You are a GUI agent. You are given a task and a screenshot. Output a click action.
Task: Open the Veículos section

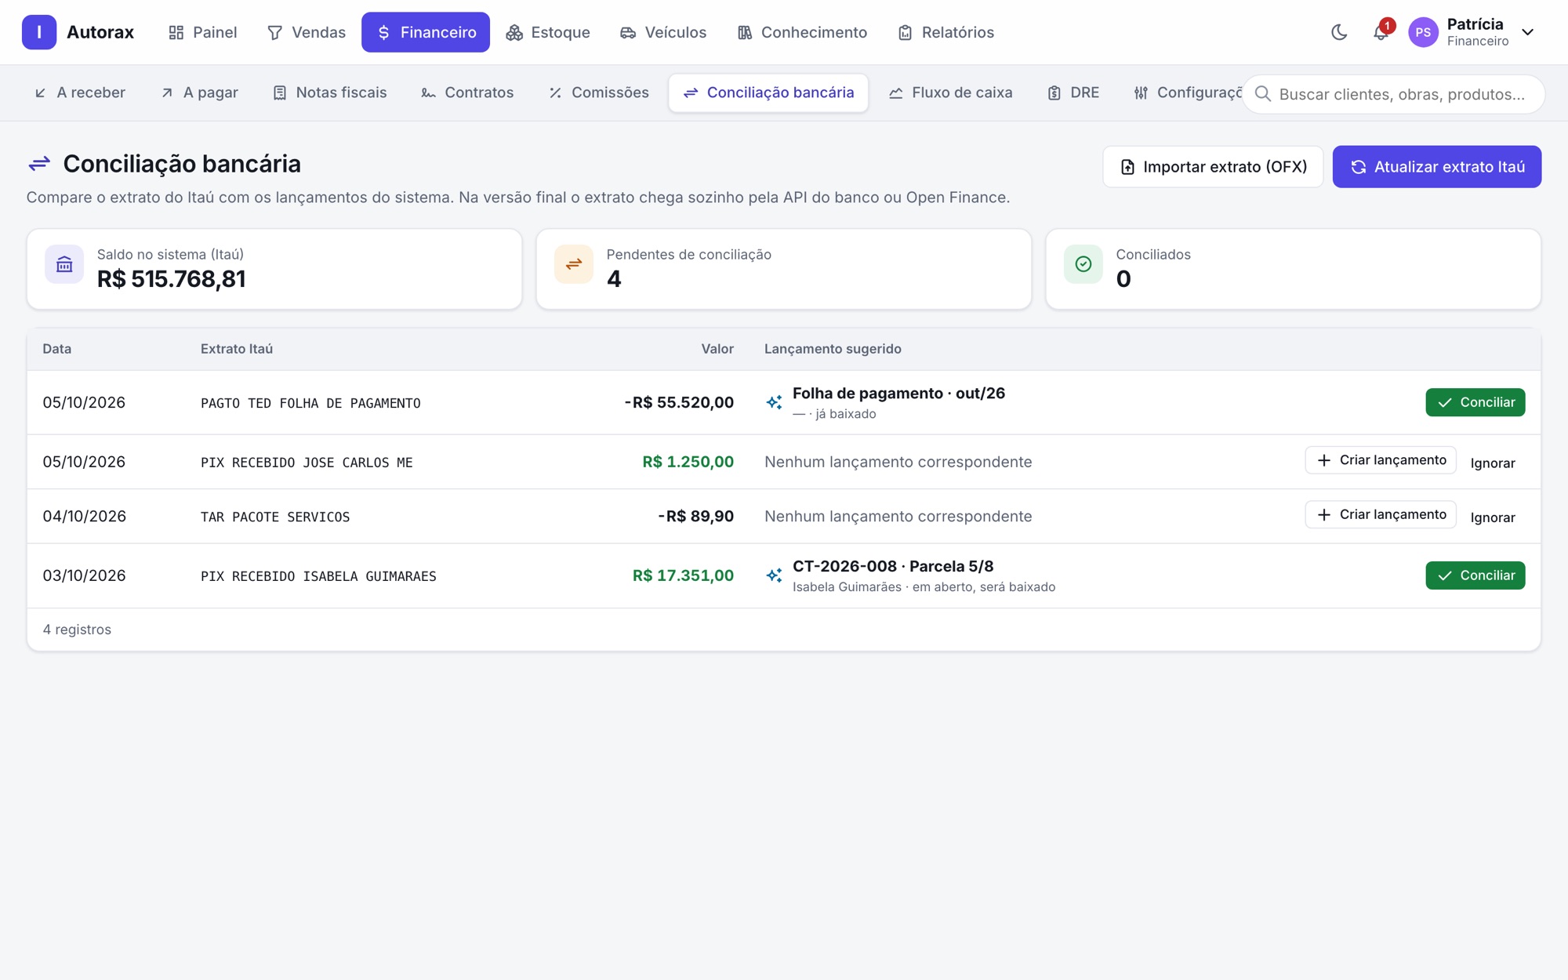663,32
